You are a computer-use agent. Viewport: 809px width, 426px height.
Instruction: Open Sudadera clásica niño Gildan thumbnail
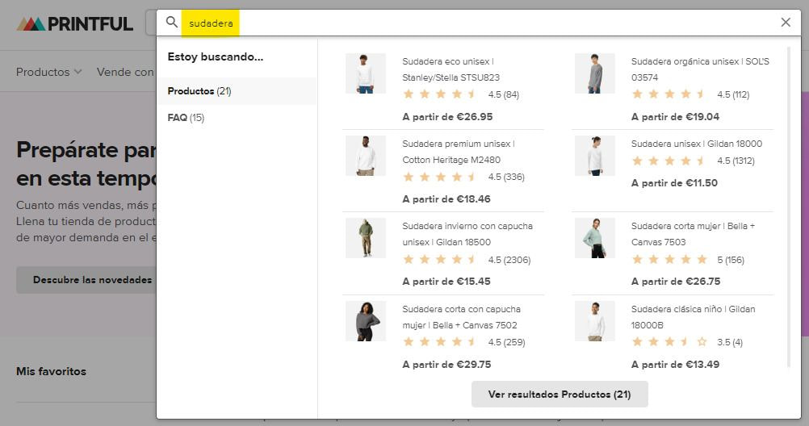[x=595, y=321]
